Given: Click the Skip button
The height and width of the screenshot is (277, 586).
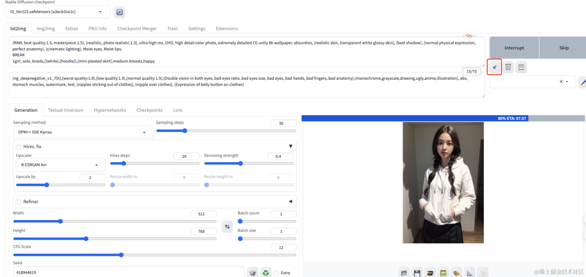Looking at the screenshot, I should pos(563,48).
